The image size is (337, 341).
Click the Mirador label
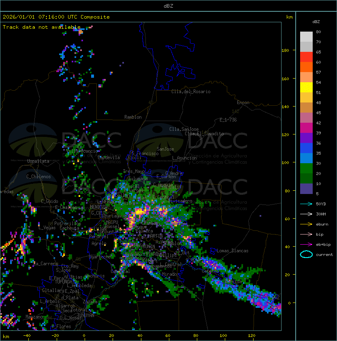pos(171,274)
